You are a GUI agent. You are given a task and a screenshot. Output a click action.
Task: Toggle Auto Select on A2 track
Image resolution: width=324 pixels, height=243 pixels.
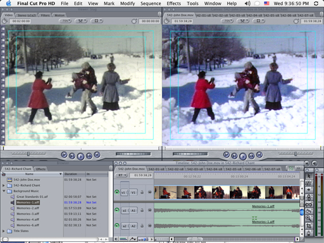[x=150, y=226]
